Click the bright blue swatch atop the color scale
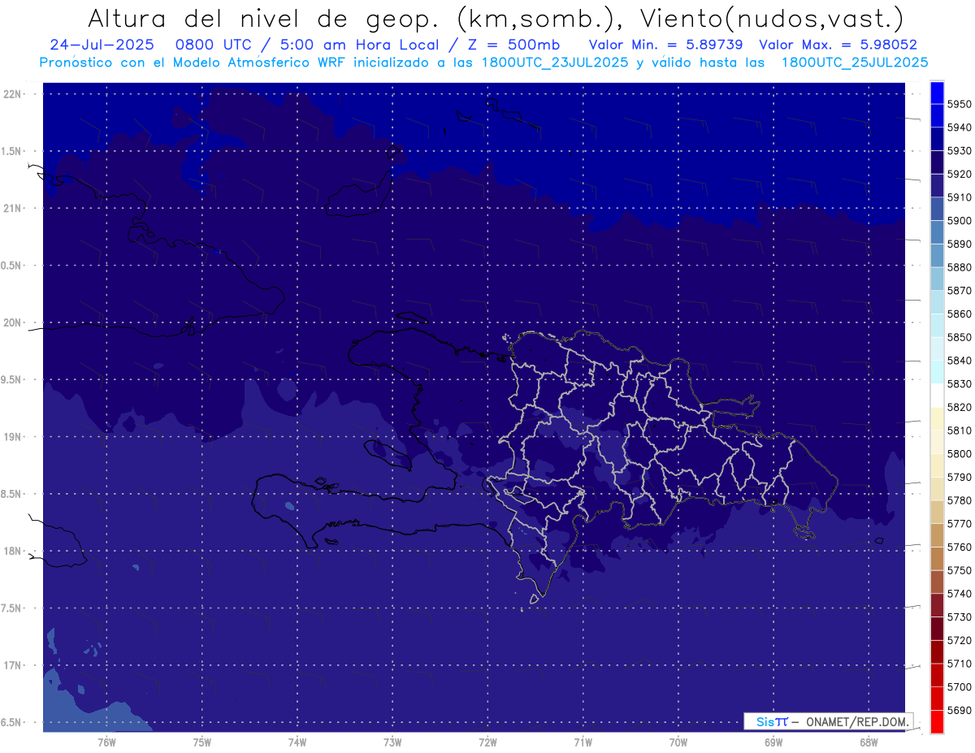 [x=937, y=92]
